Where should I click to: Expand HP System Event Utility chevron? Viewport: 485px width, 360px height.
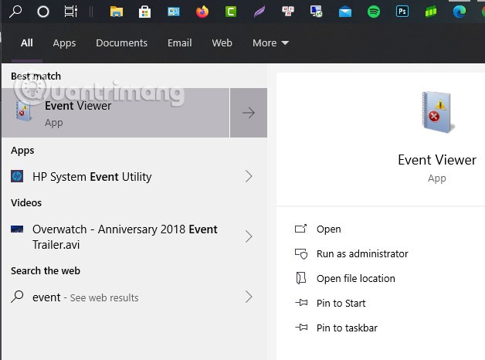coord(248,177)
